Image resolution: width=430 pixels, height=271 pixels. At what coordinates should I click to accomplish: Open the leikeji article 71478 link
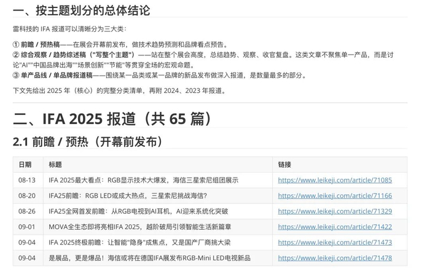click(335, 258)
